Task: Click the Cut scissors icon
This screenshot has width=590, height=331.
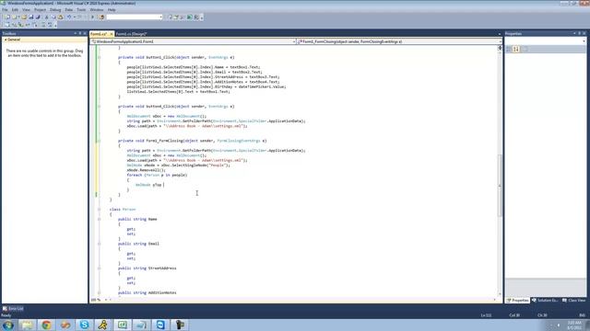Action: pos(47,17)
